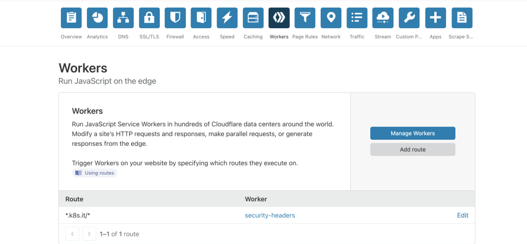Open the Scrape Shield document icon
The width and height of the screenshot is (527, 244).
pyautogui.click(x=462, y=18)
